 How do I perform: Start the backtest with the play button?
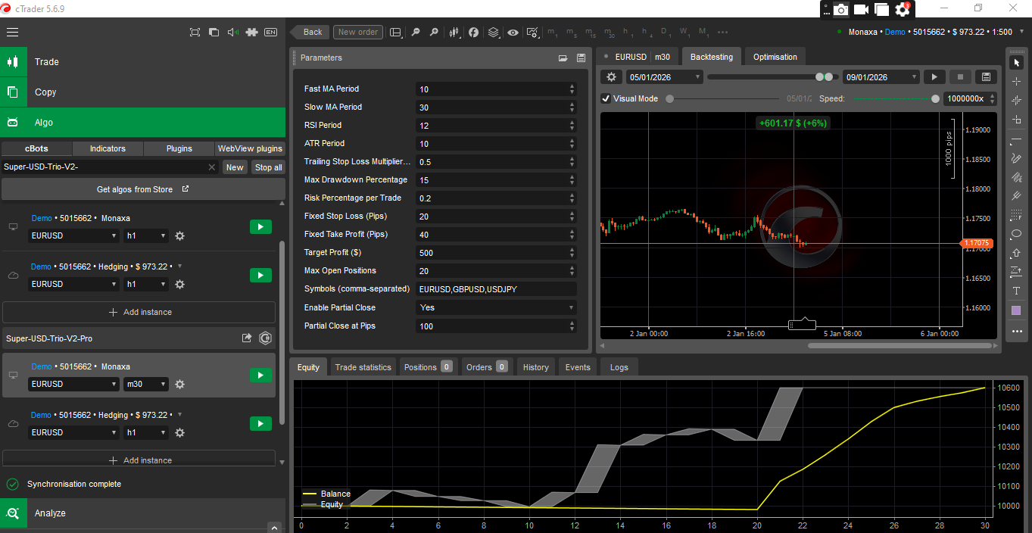[x=934, y=77]
